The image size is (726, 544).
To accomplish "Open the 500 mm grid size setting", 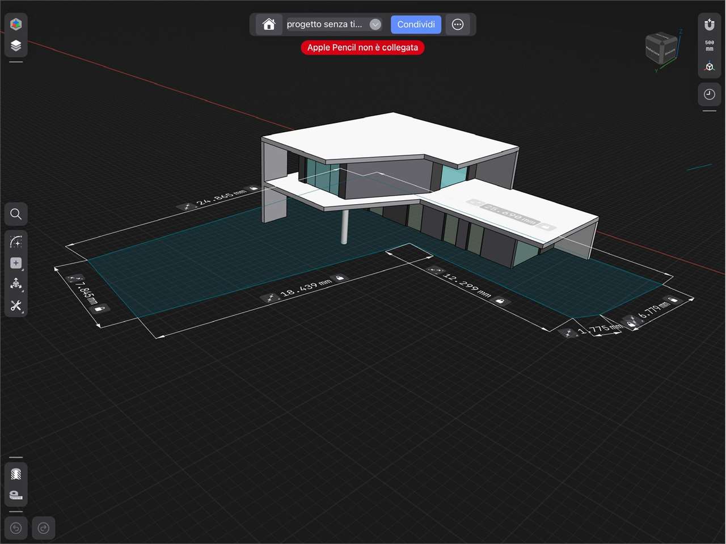I will (709, 45).
